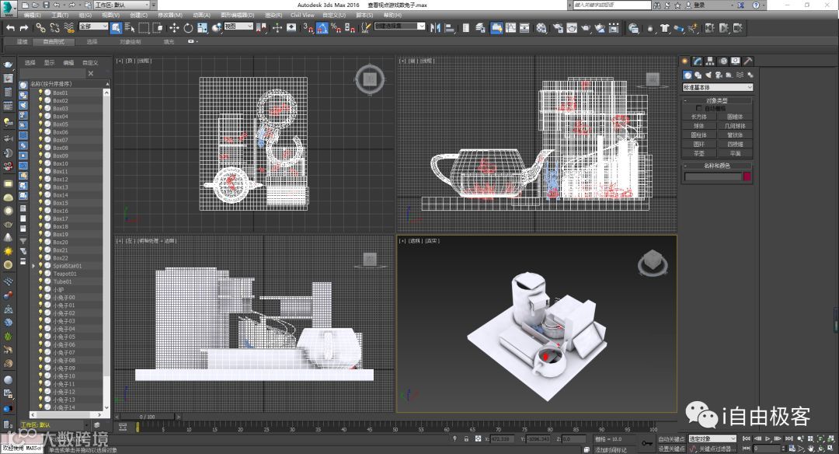Open the Civil View menu
This screenshot has height=454, width=839.
(x=302, y=15)
